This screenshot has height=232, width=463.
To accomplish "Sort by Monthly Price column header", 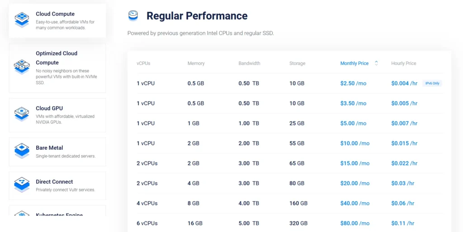I will tap(354, 63).
